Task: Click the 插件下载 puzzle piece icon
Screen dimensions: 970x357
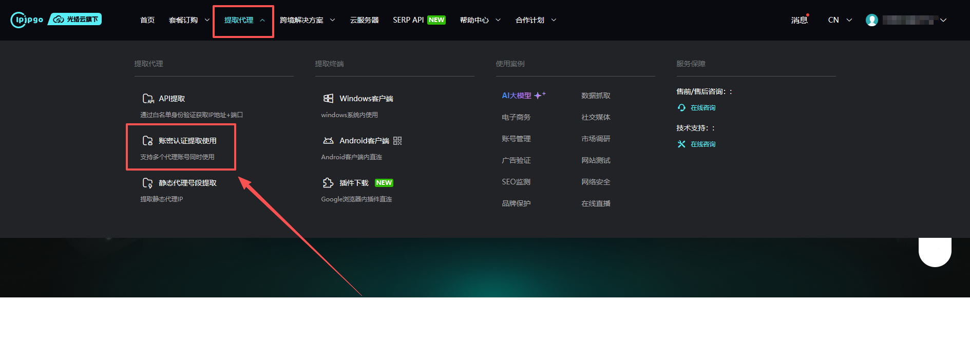Action: click(328, 183)
